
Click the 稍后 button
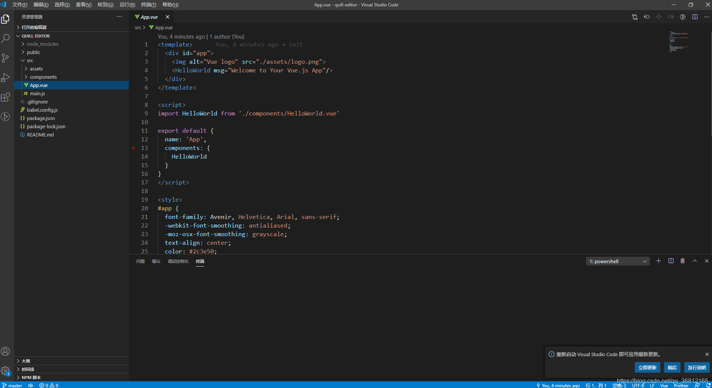click(x=672, y=367)
